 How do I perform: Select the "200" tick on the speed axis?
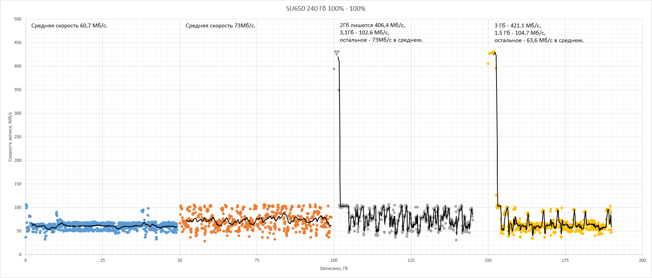click(18, 160)
